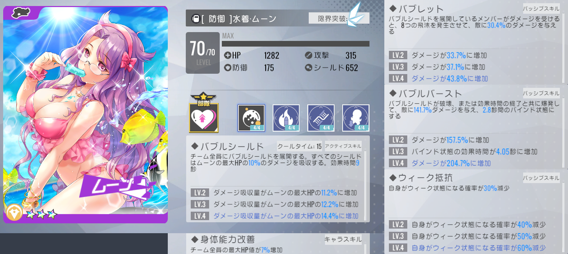The width and height of the screenshot is (568, 254).
Task: Select the flame passive skill icon
Action: [x=286, y=118]
